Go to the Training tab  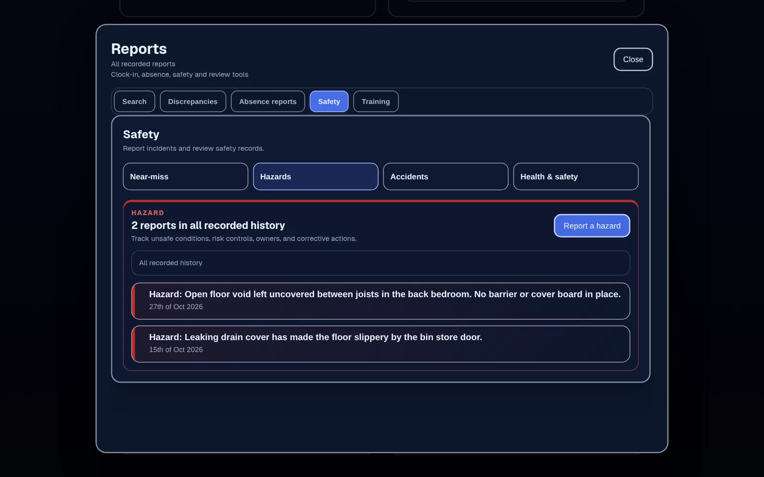[x=376, y=101]
